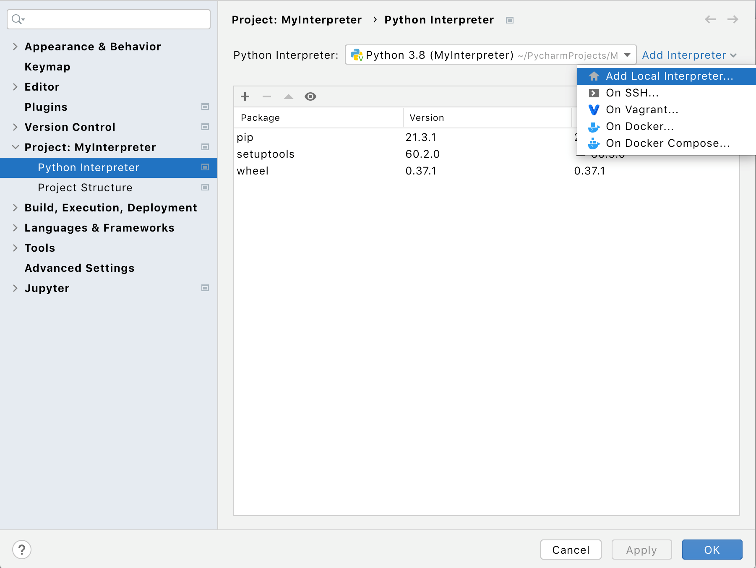This screenshot has height=568, width=756.
Task: Select Add Local Interpreter from the menu
Action: pyautogui.click(x=669, y=76)
